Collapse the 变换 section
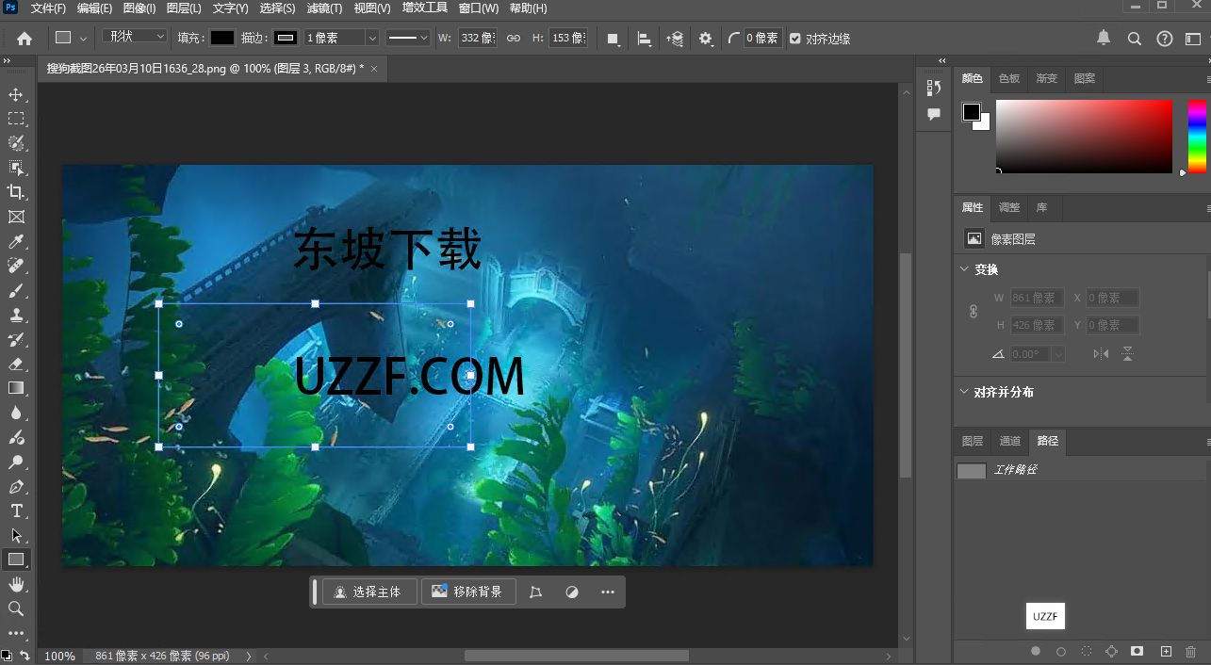 [x=964, y=269]
